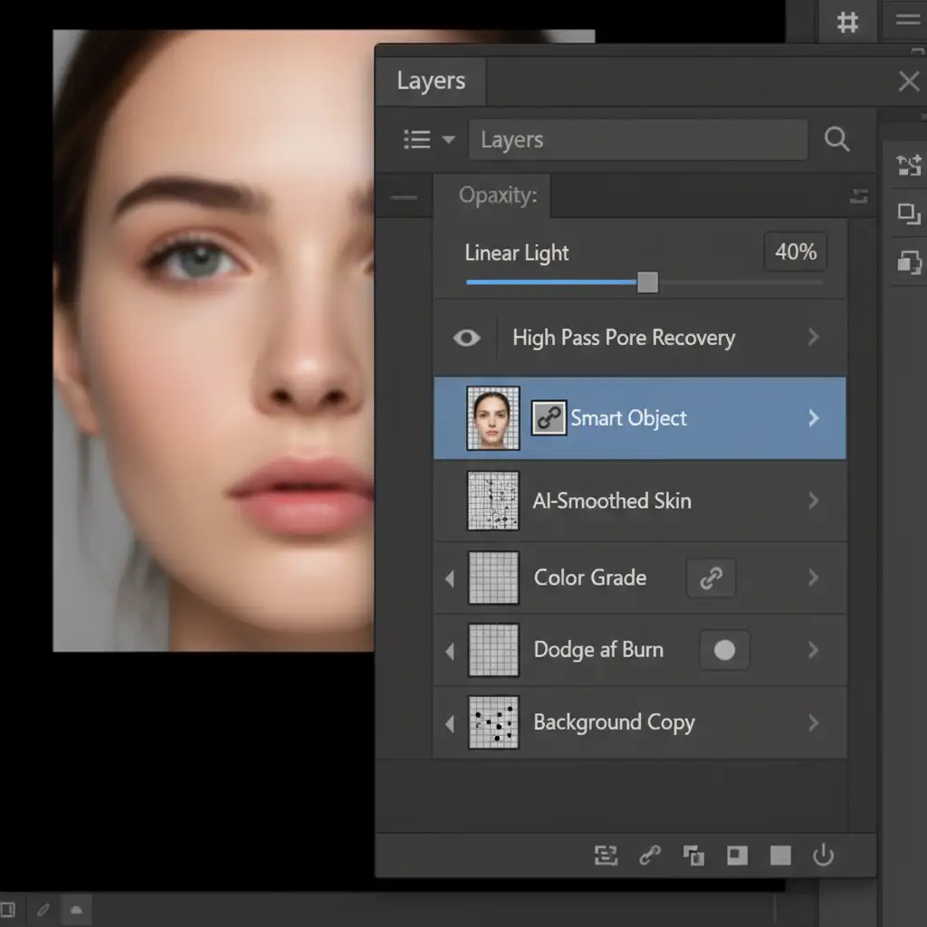Click the link icon in bottom panel toolbar

(x=650, y=855)
